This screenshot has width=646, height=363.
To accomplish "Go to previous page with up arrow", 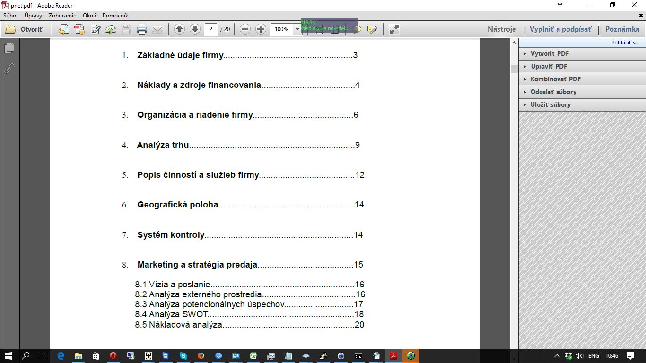I will [179, 29].
